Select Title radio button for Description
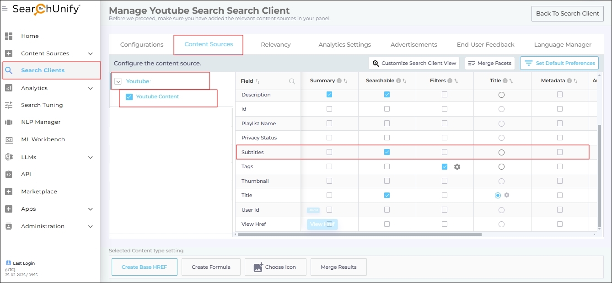 tap(501, 95)
